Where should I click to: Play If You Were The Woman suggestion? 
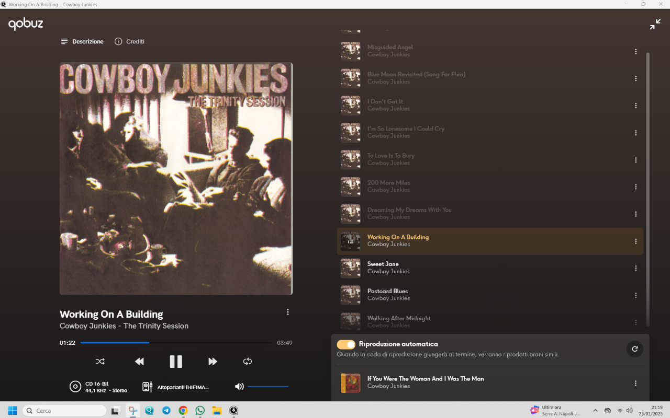click(425, 379)
